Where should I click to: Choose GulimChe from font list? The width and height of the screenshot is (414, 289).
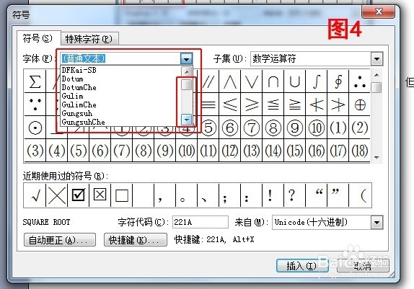coord(120,105)
